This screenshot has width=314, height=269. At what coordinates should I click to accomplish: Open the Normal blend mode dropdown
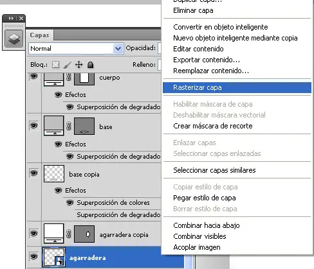[76, 49]
